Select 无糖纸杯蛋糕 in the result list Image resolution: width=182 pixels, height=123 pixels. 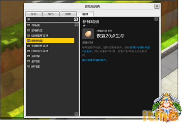50,46
